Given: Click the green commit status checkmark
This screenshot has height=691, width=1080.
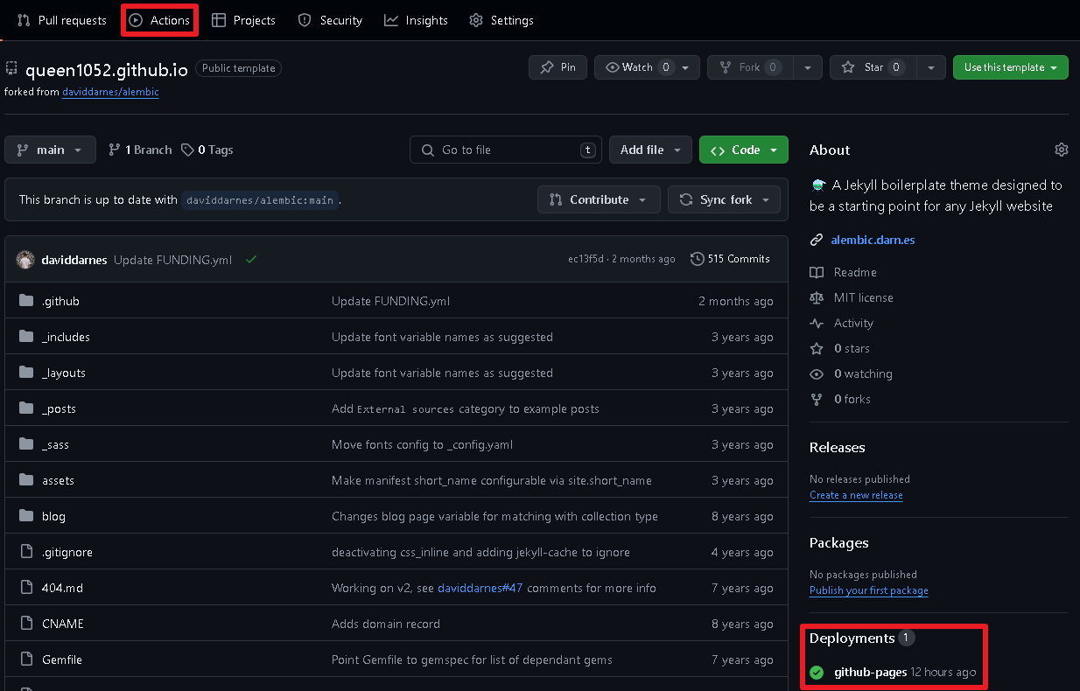Looking at the screenshot, I should [251, 260].
